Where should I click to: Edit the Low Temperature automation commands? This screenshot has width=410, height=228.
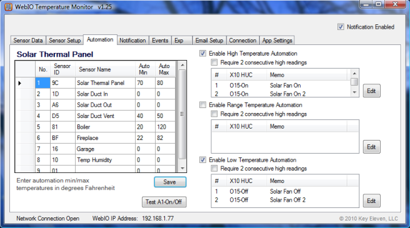pos(371,201)
